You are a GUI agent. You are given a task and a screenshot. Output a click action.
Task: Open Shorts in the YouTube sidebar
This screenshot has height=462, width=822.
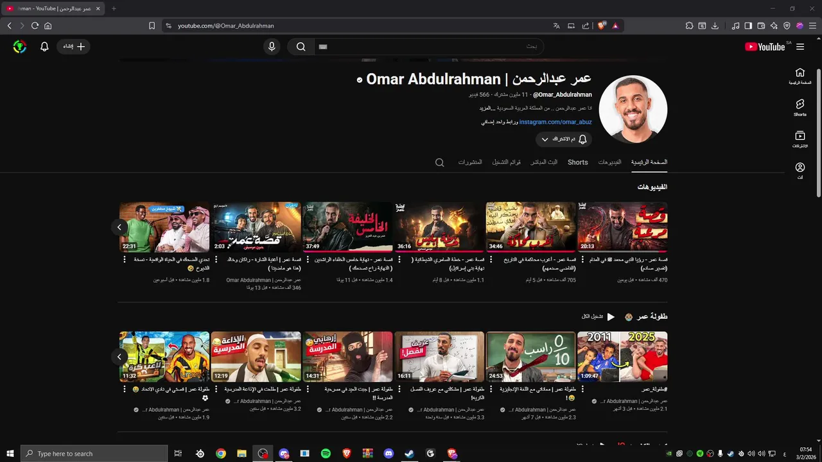(x=800, y=108)
